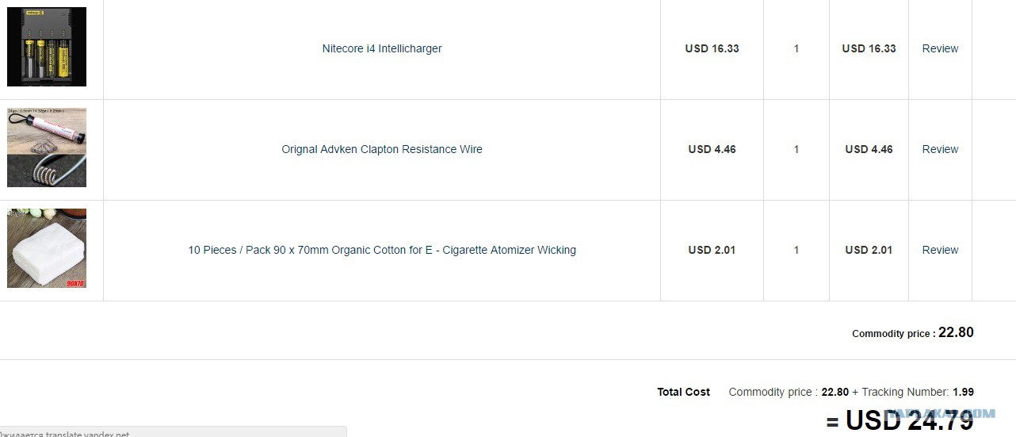The height and width of the screenshot is (437, 1016).
Task: Select the Commodity price 22.80 subtotal text
Action: tap(913, 333)
